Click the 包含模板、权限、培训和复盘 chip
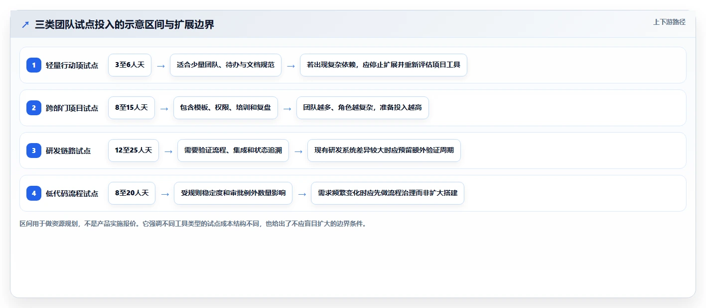This screenshot has height=308, width=706. click(226, 108)
